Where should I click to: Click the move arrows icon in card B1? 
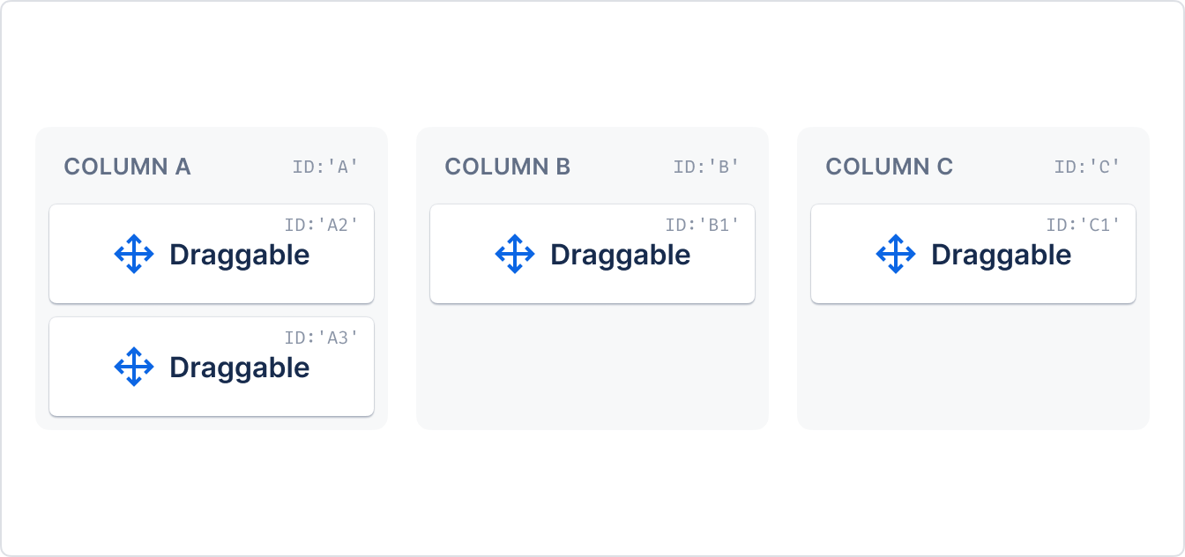[515, 254]
